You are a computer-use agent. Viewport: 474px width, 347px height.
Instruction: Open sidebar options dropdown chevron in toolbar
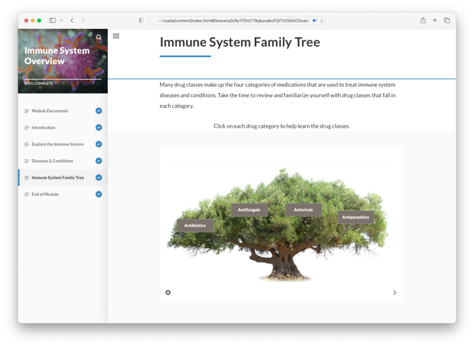tap(62, 20)
